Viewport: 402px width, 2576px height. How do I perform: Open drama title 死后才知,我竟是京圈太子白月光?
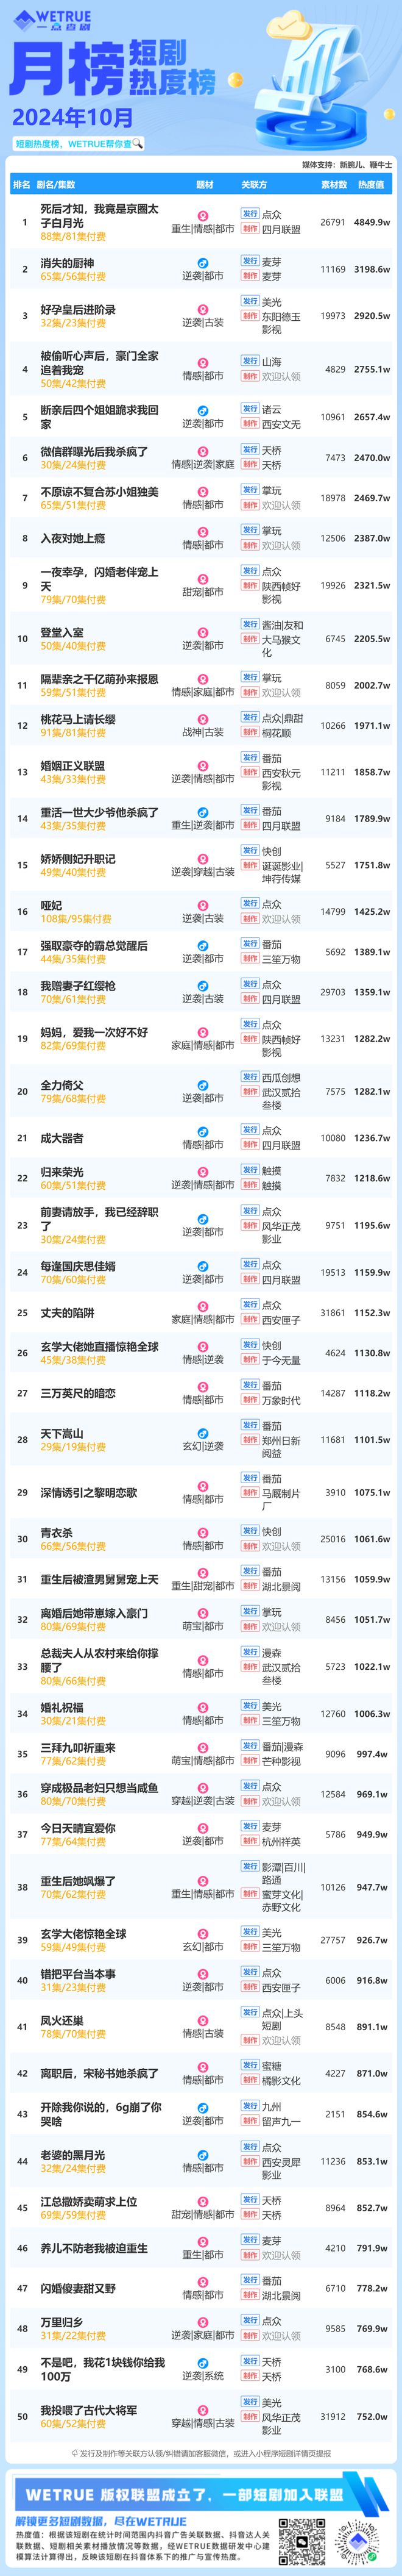(99, 215)
